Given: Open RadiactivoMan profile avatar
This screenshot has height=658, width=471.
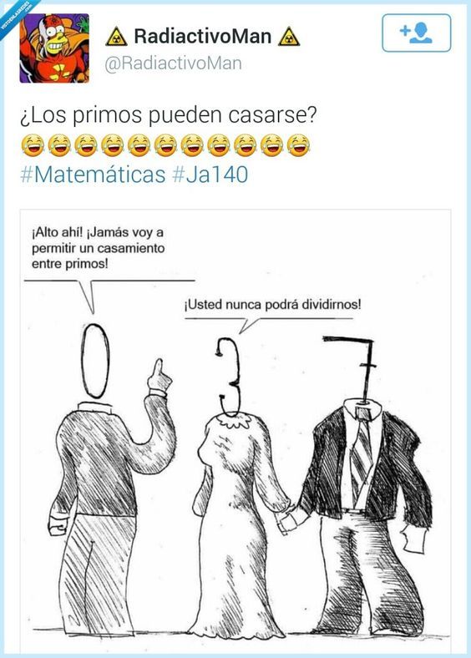Looking at the screenshot, I should 54,48.
